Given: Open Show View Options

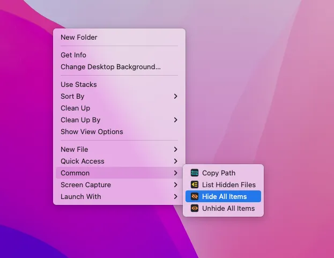Looking at the screenshot, I should tap(92, 132).
